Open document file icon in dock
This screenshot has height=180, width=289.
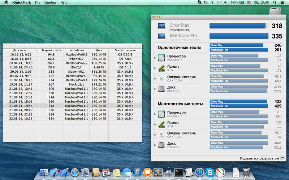236,172
